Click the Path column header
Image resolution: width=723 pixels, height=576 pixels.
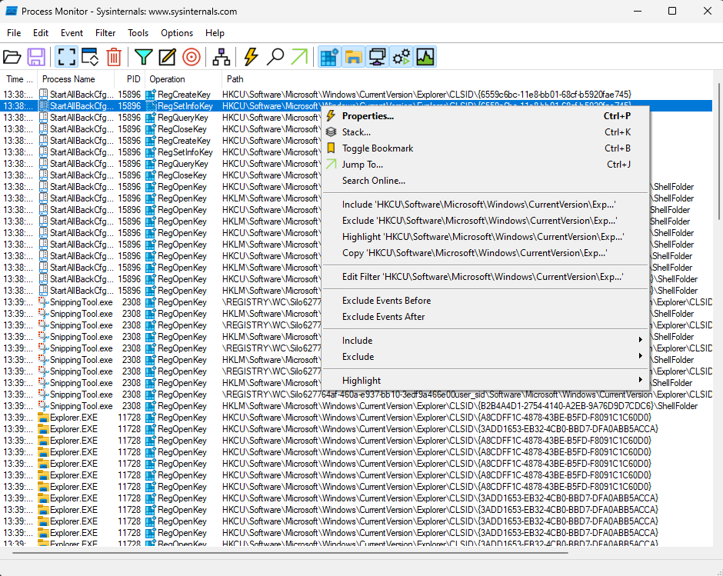coord(468,79)
